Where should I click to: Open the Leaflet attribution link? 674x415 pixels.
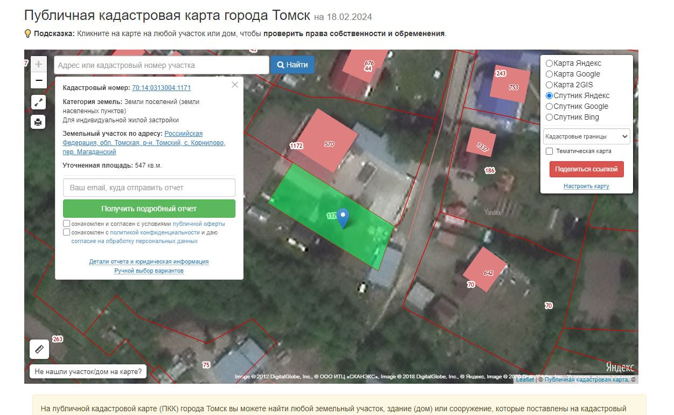coord(525,379)
